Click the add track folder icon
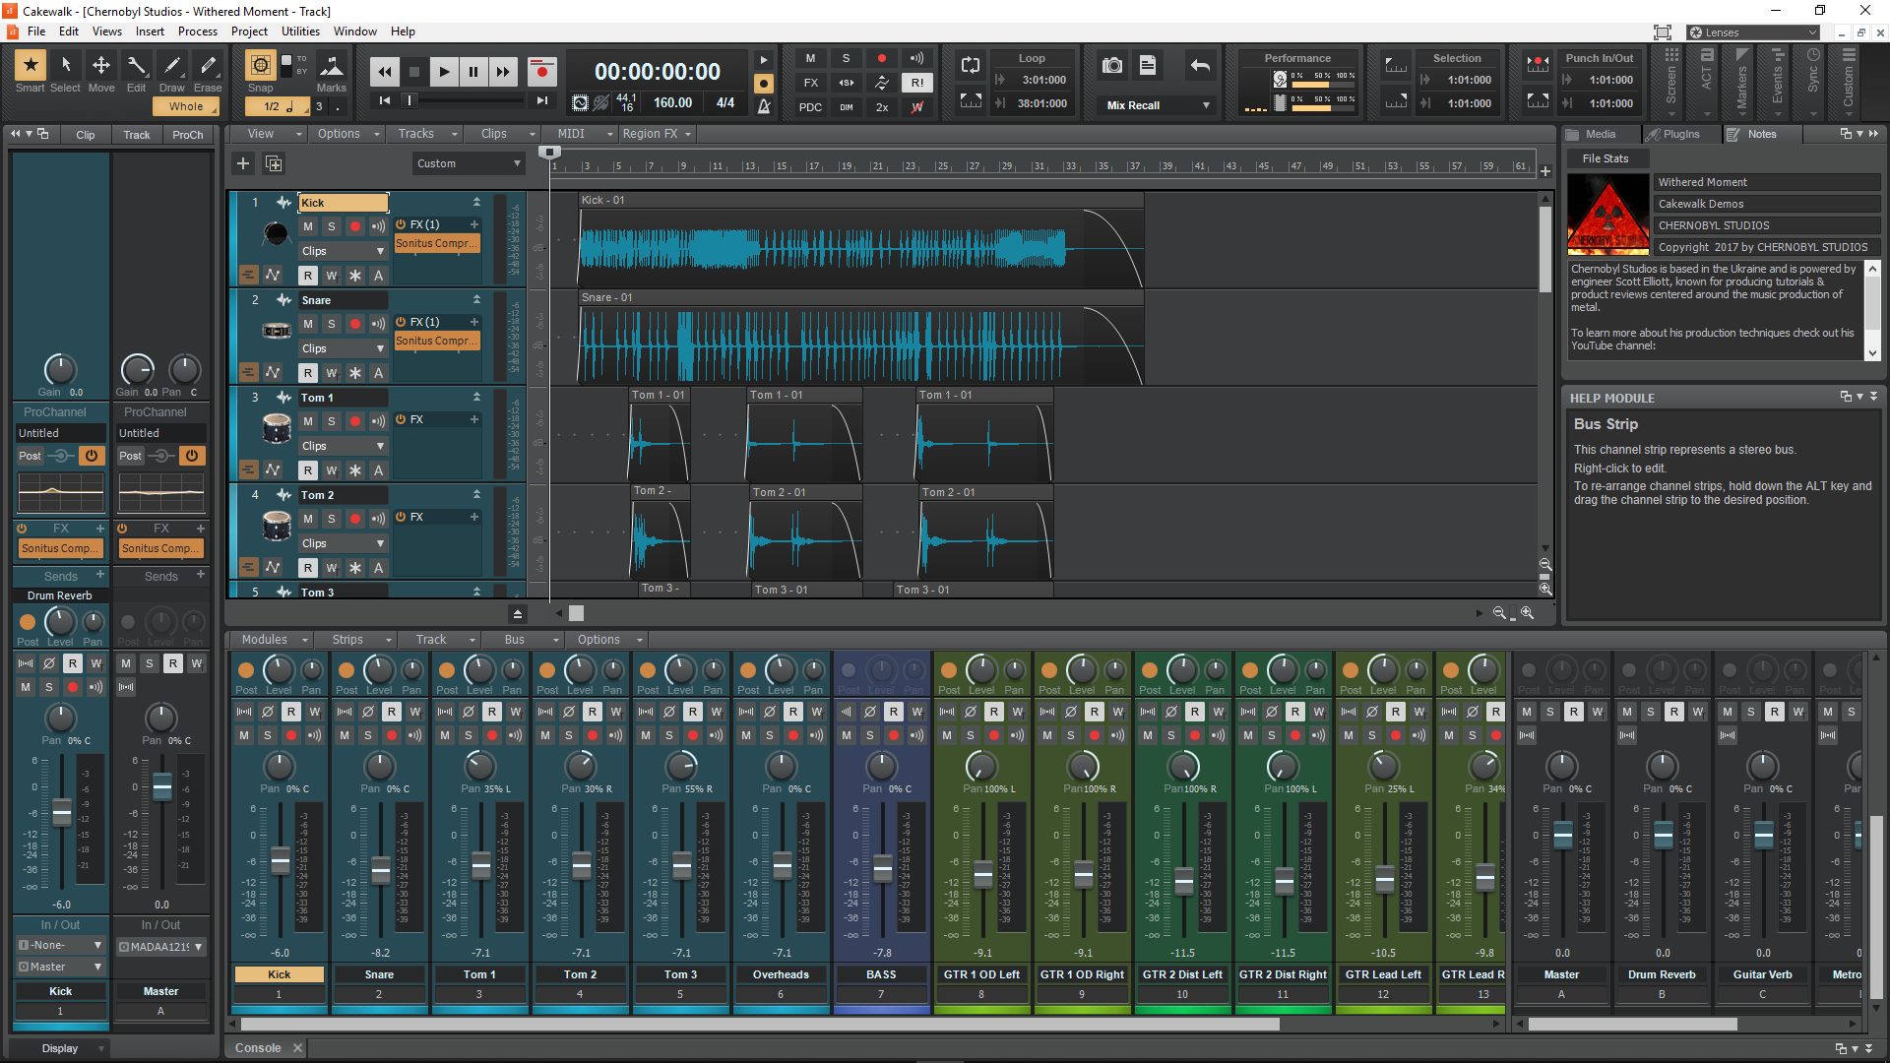Image resolution: width=1890 pixels, height=1063 pixels. pyautogui.click(x=274, y=163)
